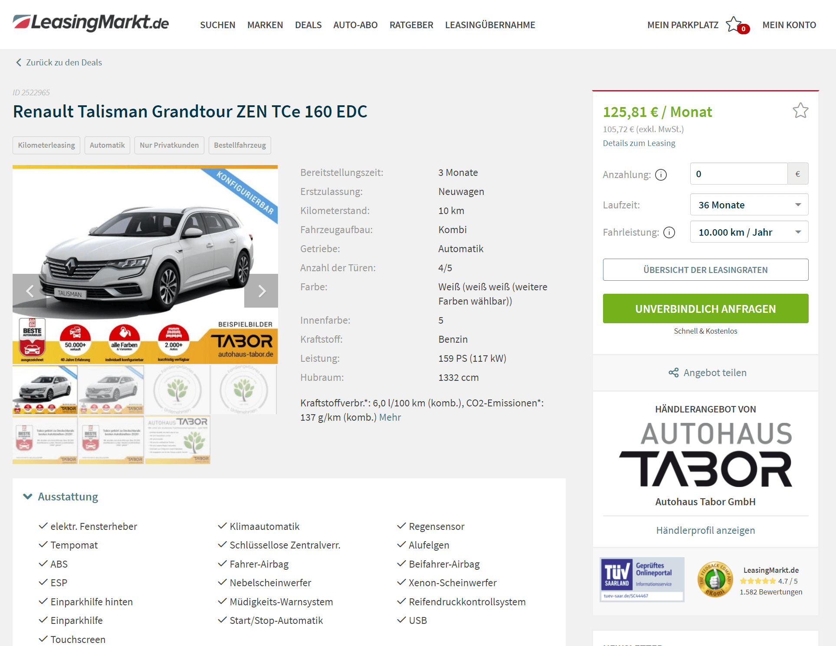Click the Mehr link after CO2 emissions
The height and width of the screenshot is (646, 836).
click(x=390, y=417)
